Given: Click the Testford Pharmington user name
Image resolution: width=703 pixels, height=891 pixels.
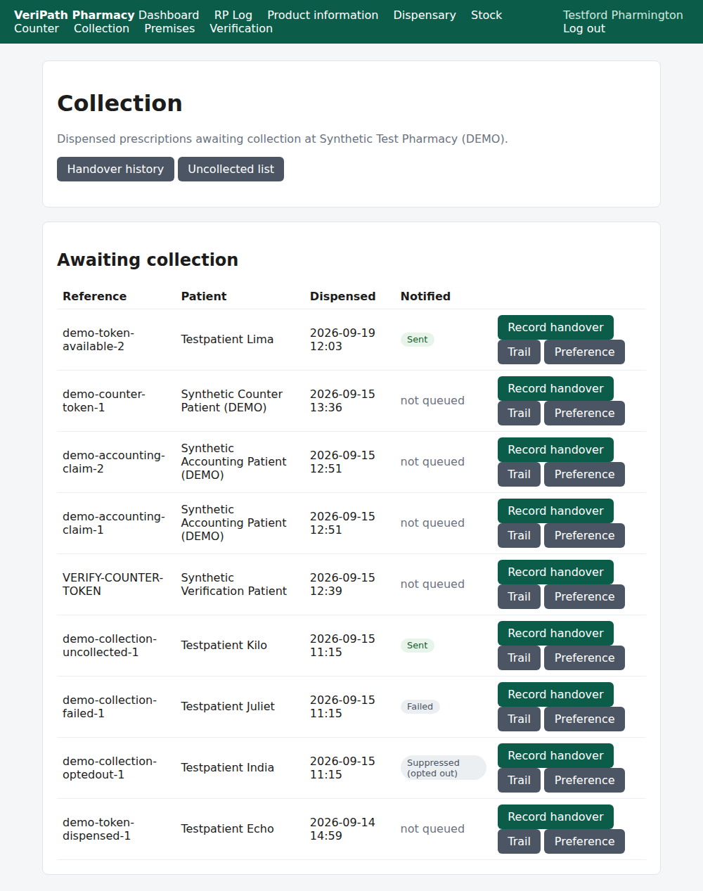Looking at the screenshot, I should point(623,15).
